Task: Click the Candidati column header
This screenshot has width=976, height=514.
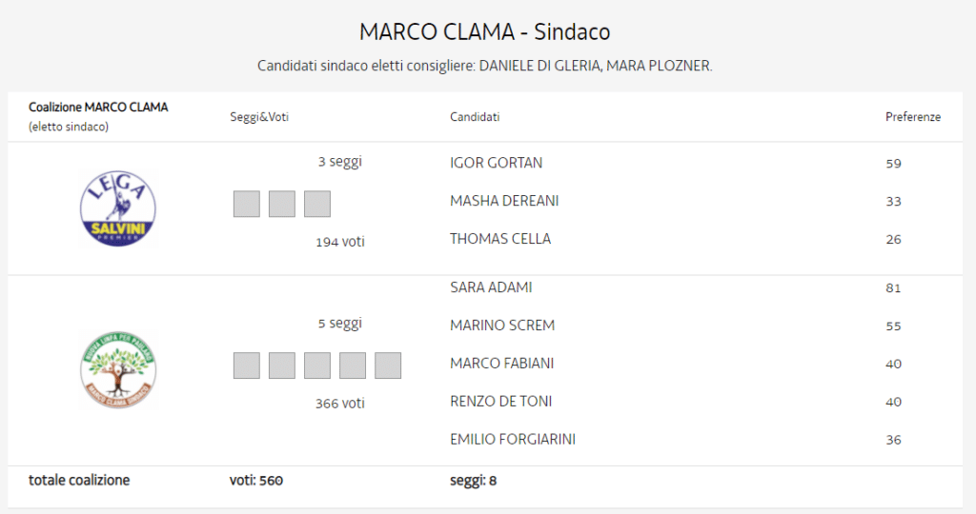Action: 475,117
